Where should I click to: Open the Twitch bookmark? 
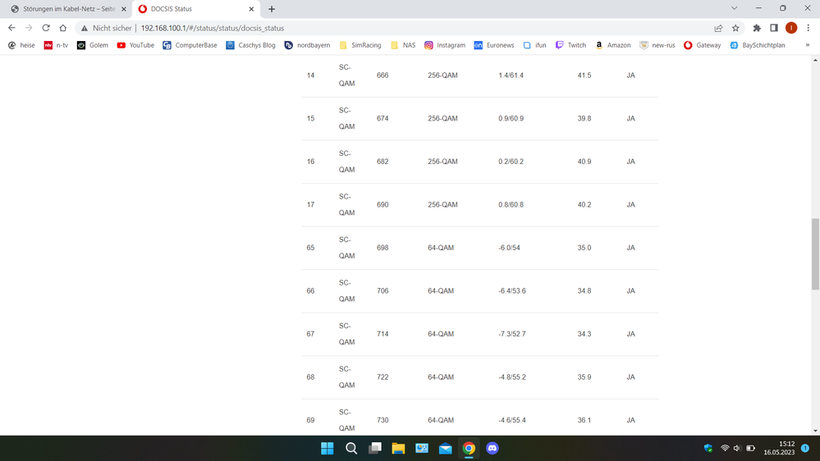tap(571, 45)
